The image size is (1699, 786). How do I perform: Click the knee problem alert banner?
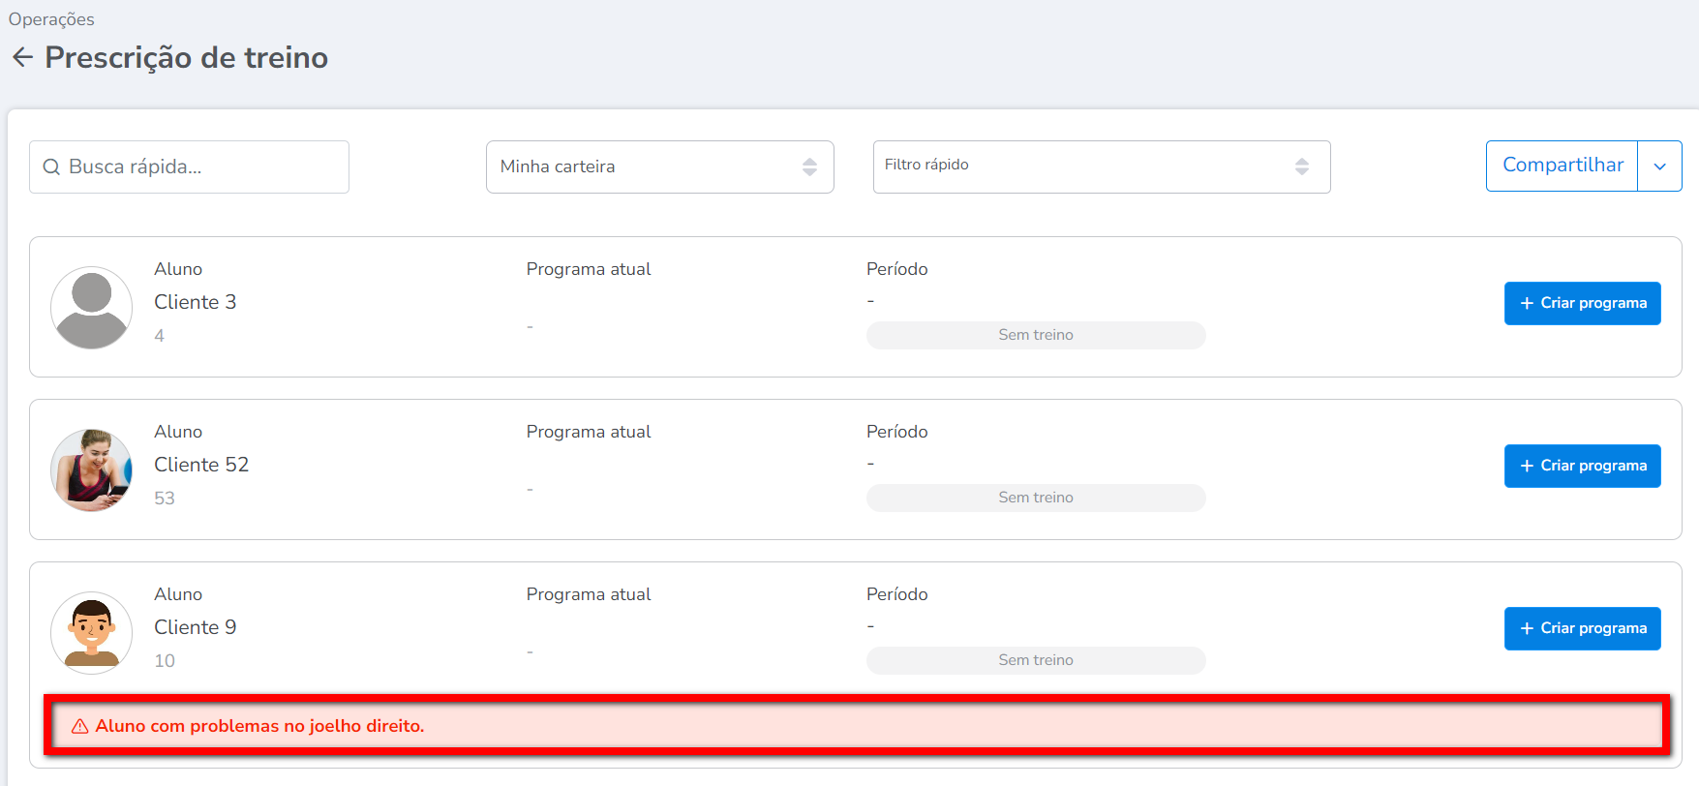coord(857,726)
